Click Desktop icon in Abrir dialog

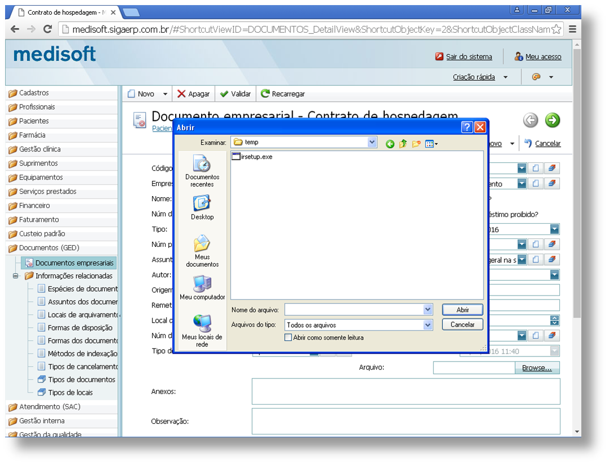pyautogui.click(x=202, y=207)
